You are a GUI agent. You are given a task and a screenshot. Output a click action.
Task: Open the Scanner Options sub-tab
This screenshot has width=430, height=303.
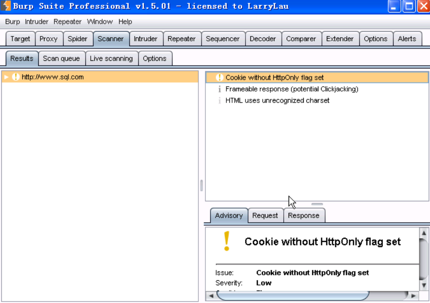pyautogui.click(x=155, y=59)
